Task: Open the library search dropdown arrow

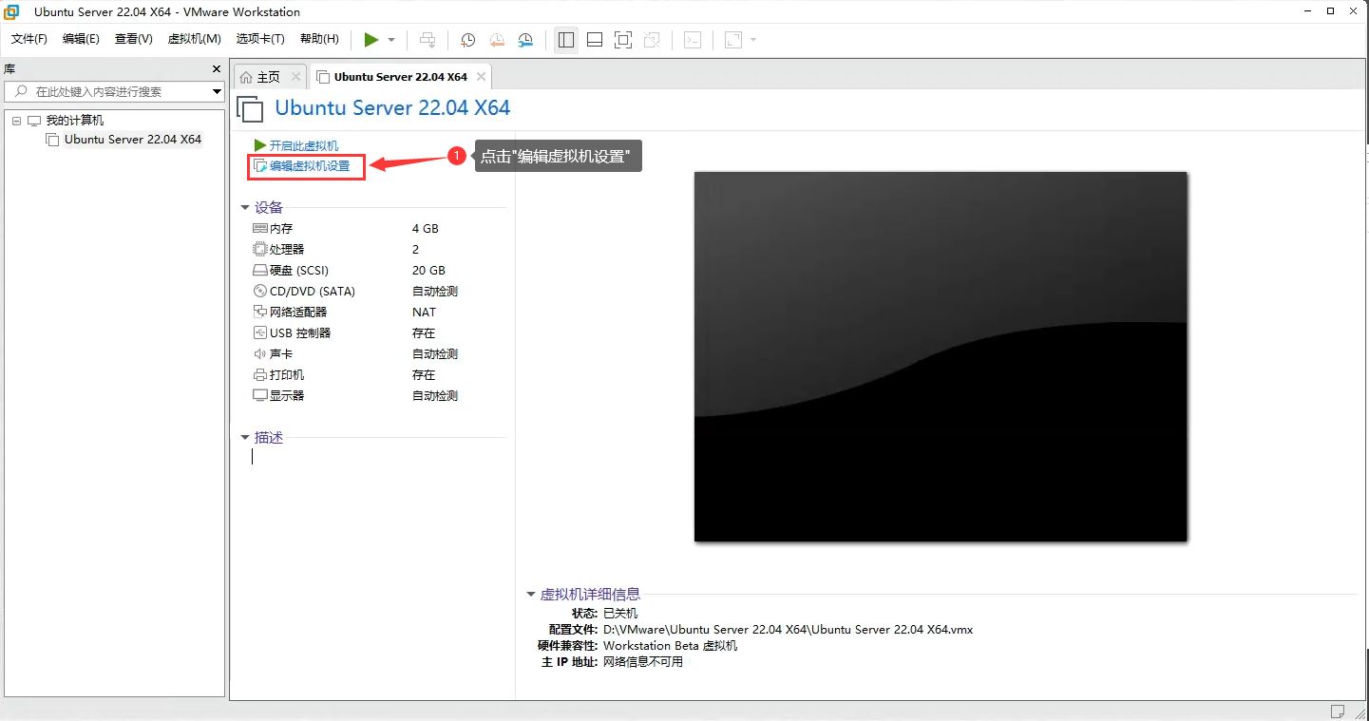Action: tap(217, 92)
